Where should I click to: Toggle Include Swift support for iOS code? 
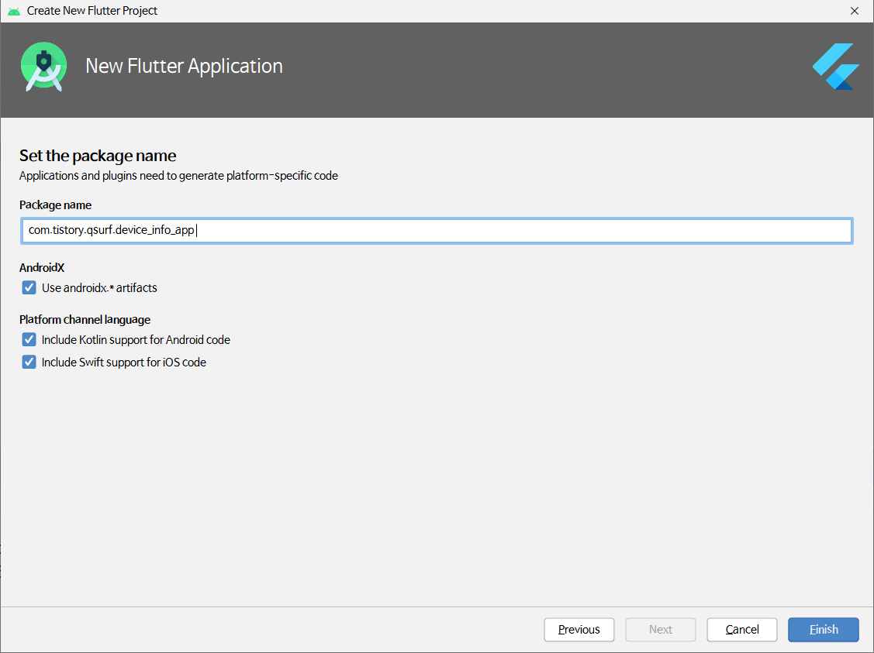tap(29, 363)
